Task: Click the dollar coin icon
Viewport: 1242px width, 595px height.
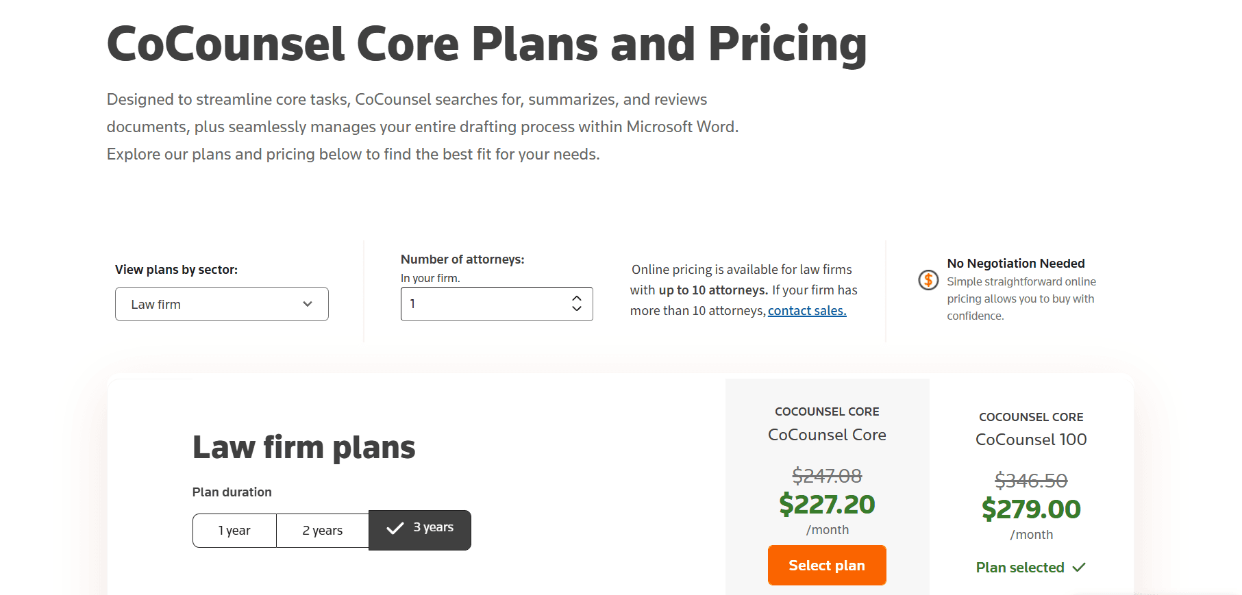Action: tap(928, 279)
